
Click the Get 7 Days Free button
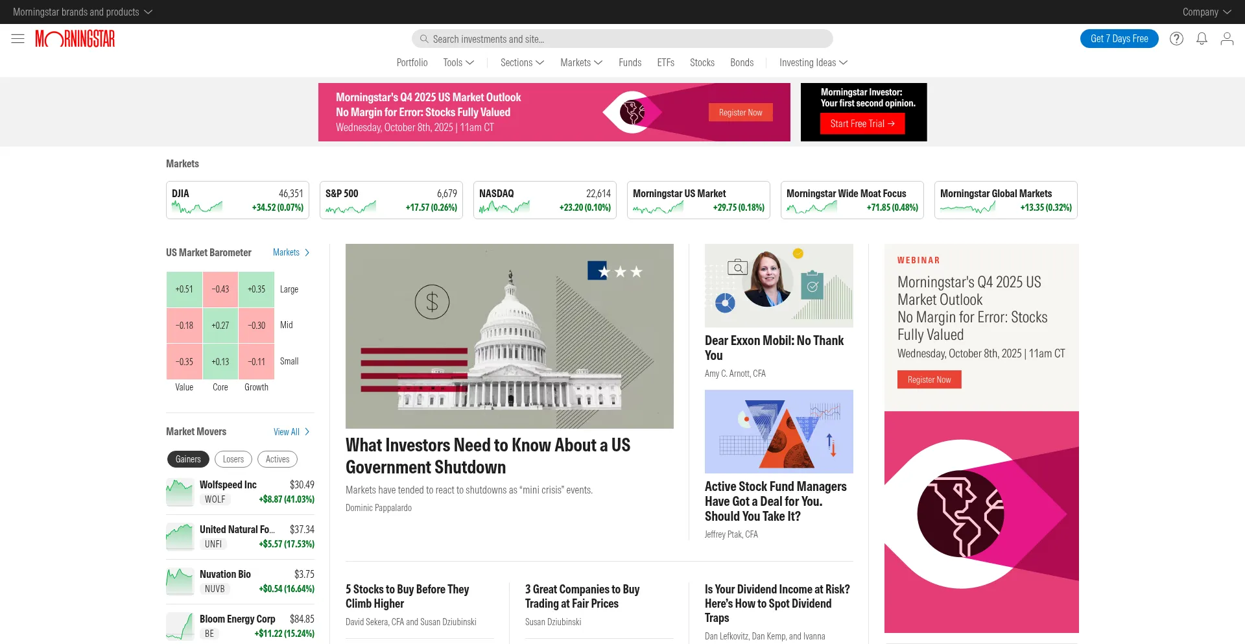click(x=1119, y=39)
